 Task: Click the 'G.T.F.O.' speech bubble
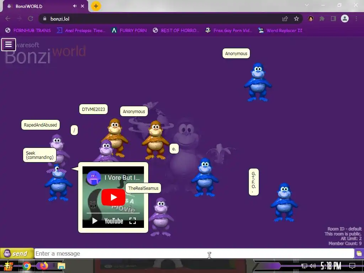pos(254,182)
